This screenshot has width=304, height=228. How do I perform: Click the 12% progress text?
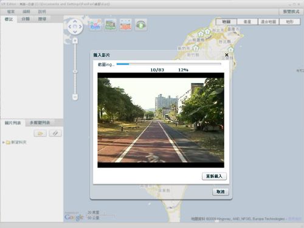(183, 70)
